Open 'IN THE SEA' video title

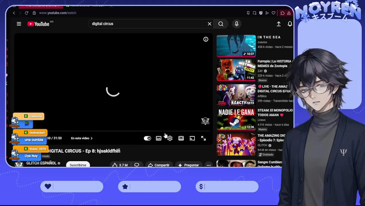269,37
